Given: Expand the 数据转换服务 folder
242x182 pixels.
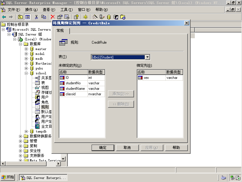Looking at the screenshot, I should (20, 136).
